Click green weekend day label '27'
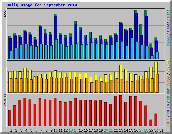Screen dimensions: 172x134 pos(141,130)
